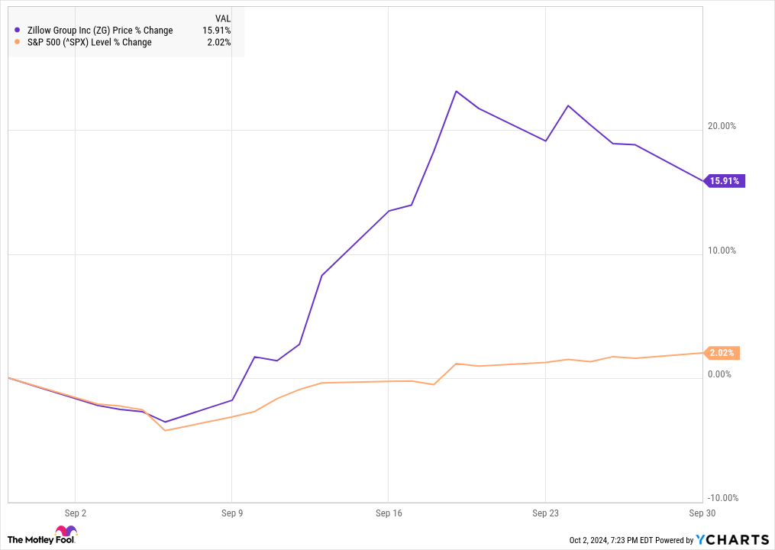The height and width of the screenshot is (550, 775).
Task: Select the S&P 500 (^SPX) legend label
Action: click(x=89, y=42)
